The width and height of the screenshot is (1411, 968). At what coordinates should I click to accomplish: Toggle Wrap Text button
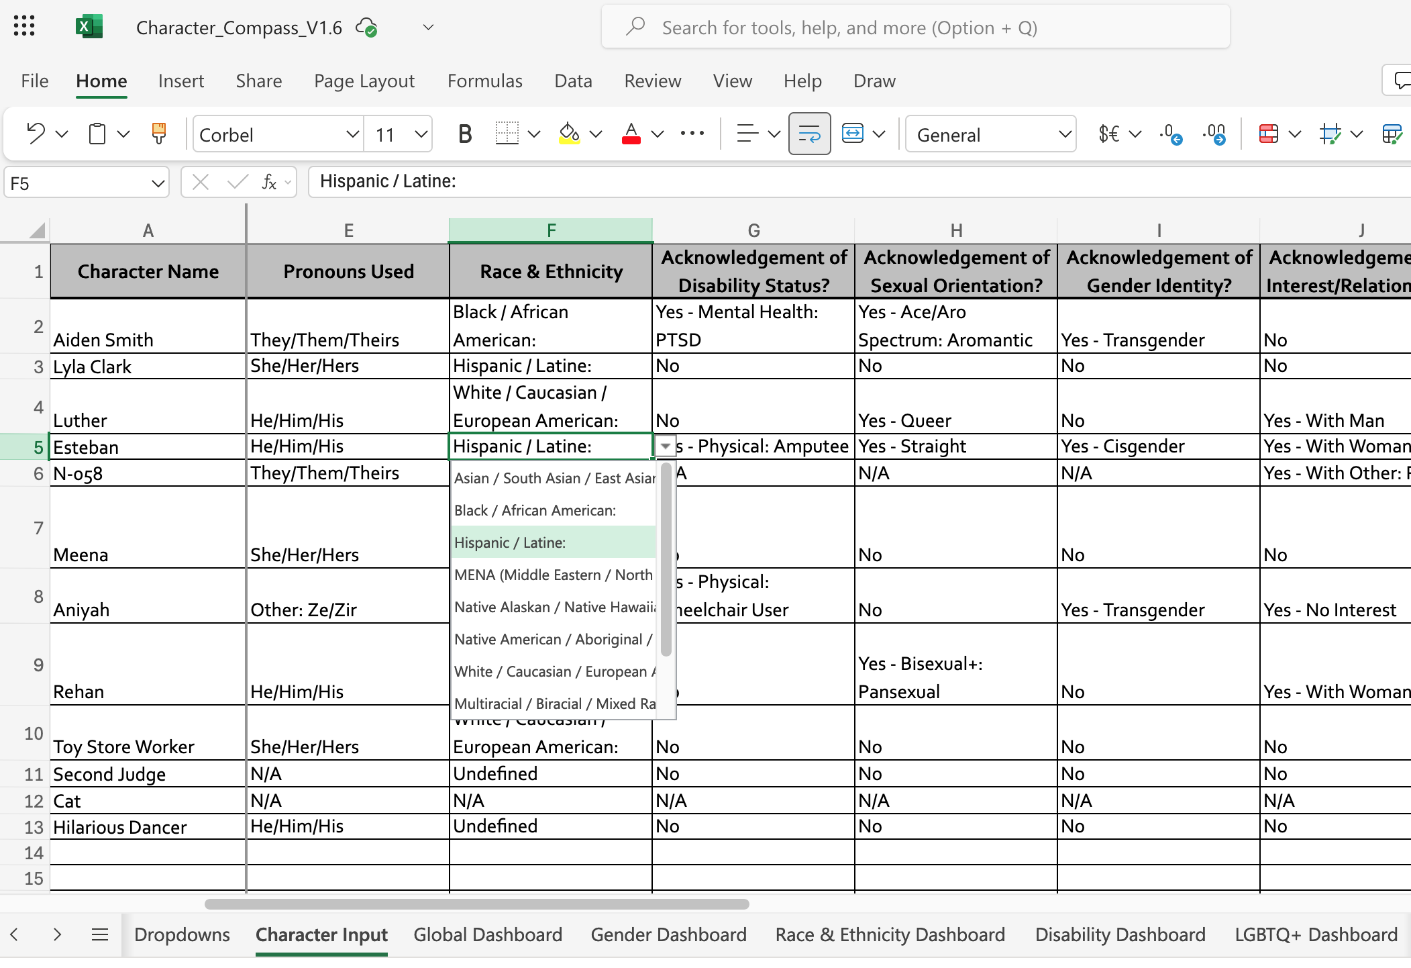(x=809, y=134)
